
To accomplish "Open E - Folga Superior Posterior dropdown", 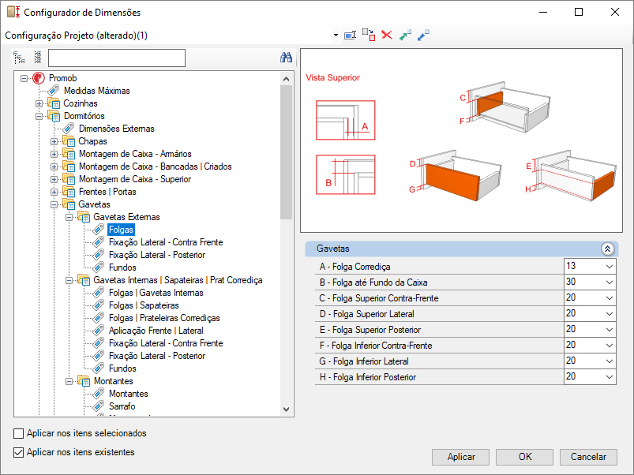I will 610,330.
